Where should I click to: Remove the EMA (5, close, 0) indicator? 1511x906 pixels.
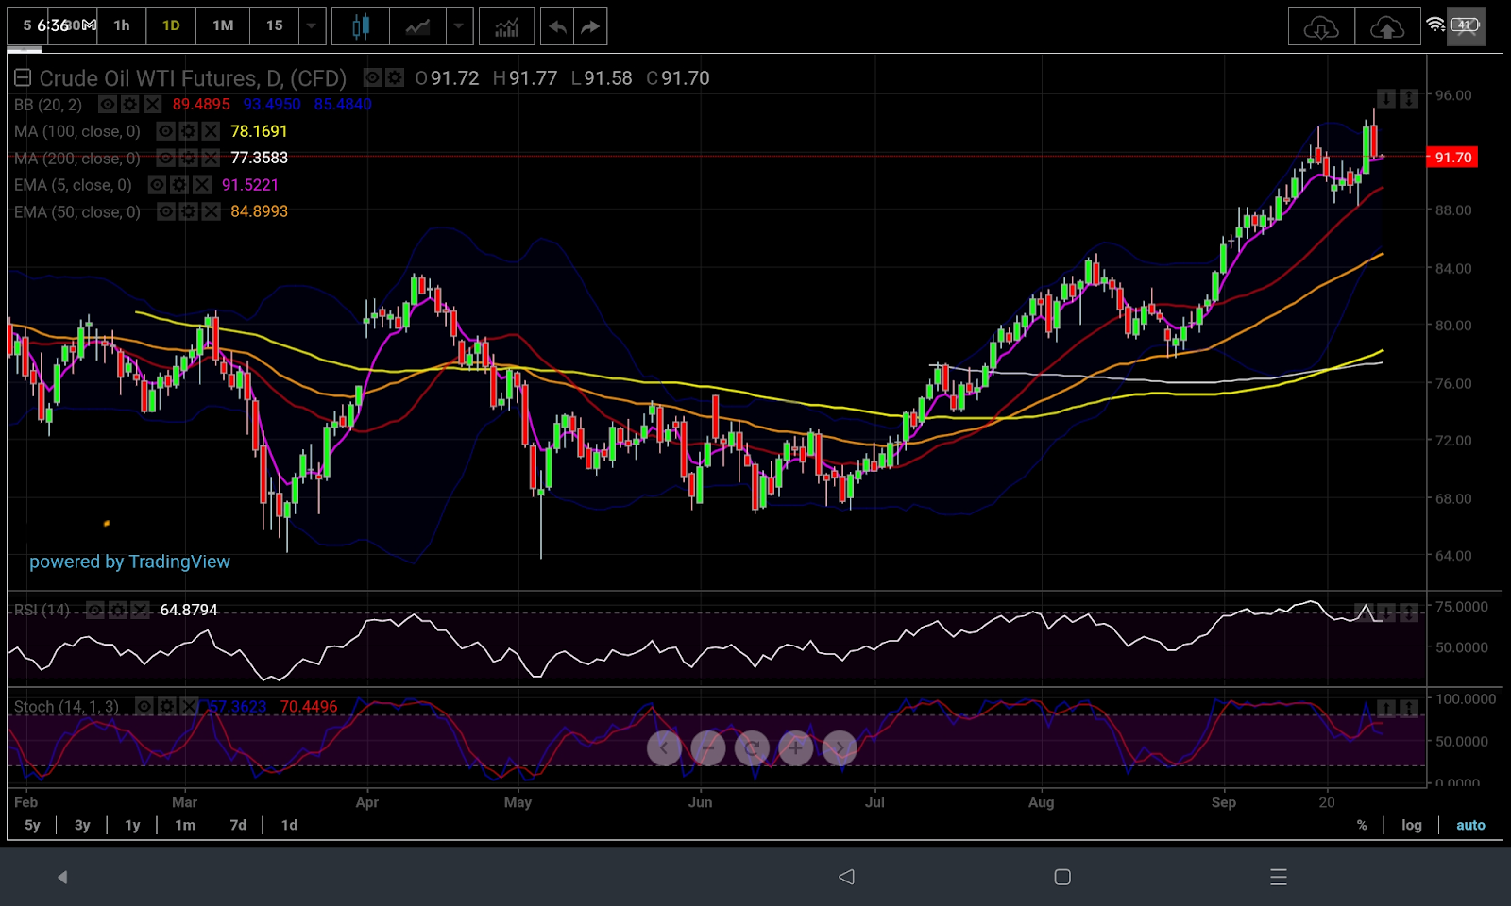click(x=202, y=185)
